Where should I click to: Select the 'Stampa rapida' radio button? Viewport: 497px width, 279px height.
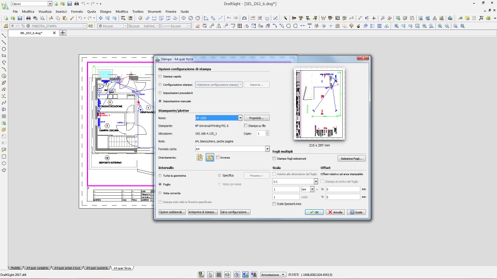[160, 76]
